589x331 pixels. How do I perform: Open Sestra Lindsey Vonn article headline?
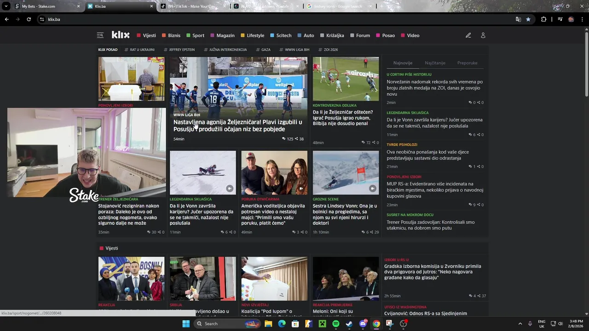(x=345, y=215)
